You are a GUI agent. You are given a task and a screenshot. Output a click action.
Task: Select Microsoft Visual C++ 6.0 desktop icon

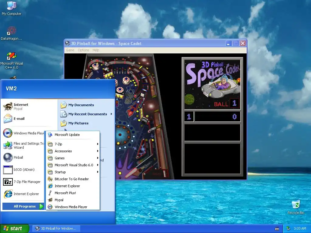click(12, 56)
